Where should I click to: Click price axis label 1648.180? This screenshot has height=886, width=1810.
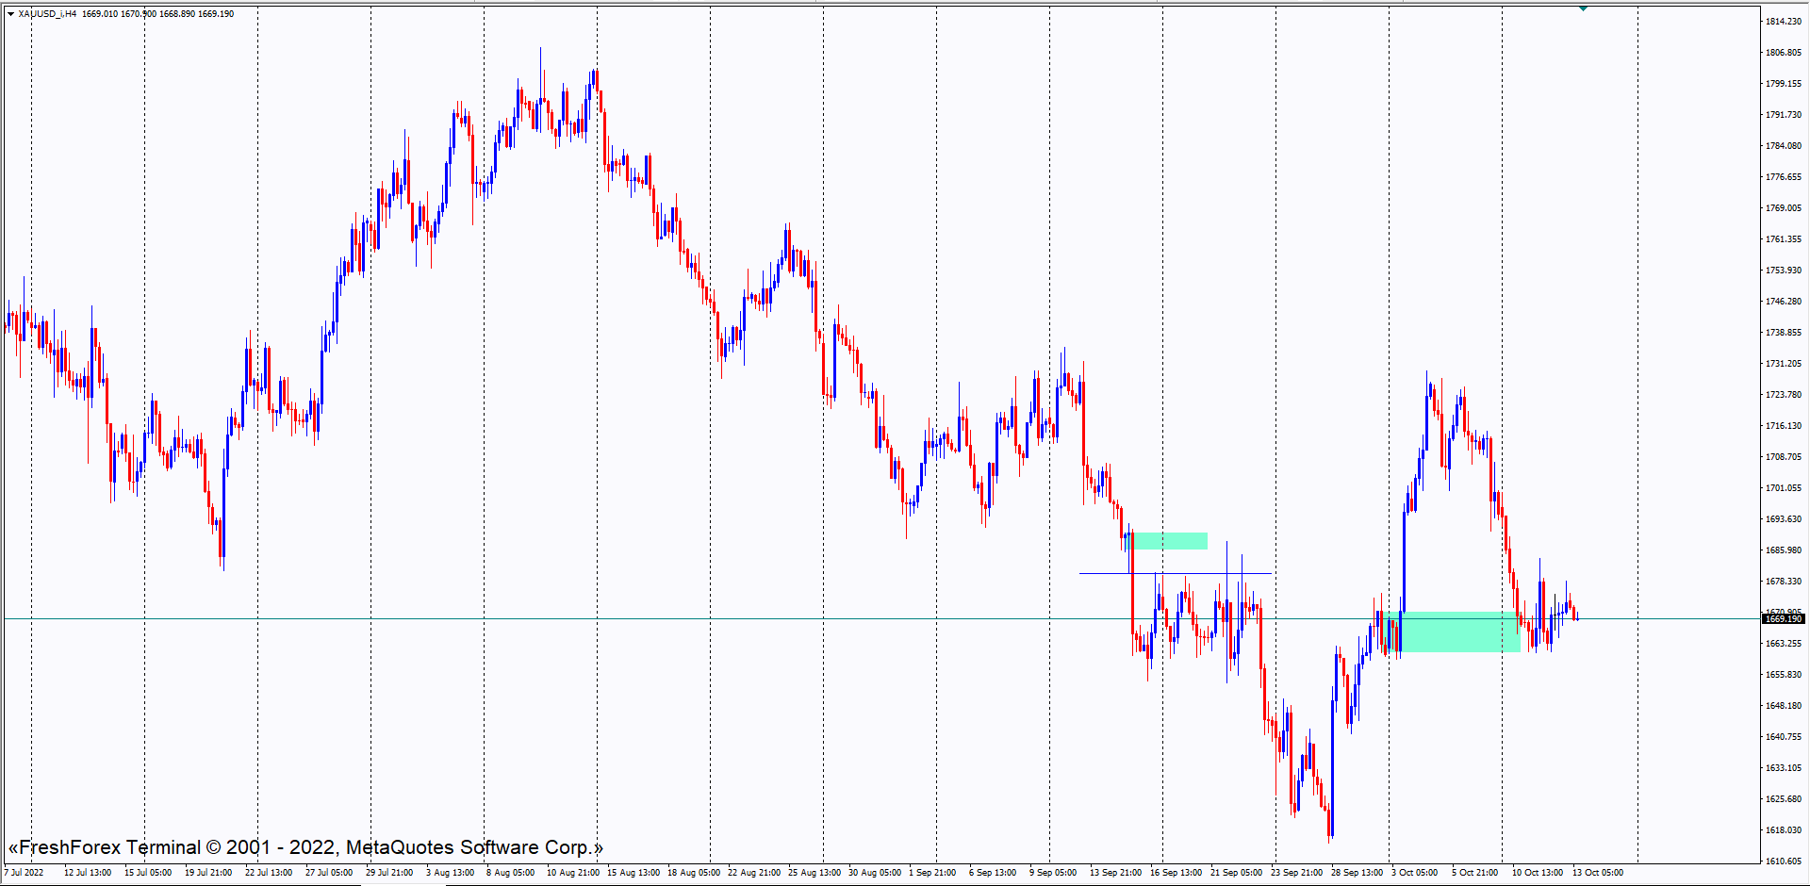coord(1784,706)
